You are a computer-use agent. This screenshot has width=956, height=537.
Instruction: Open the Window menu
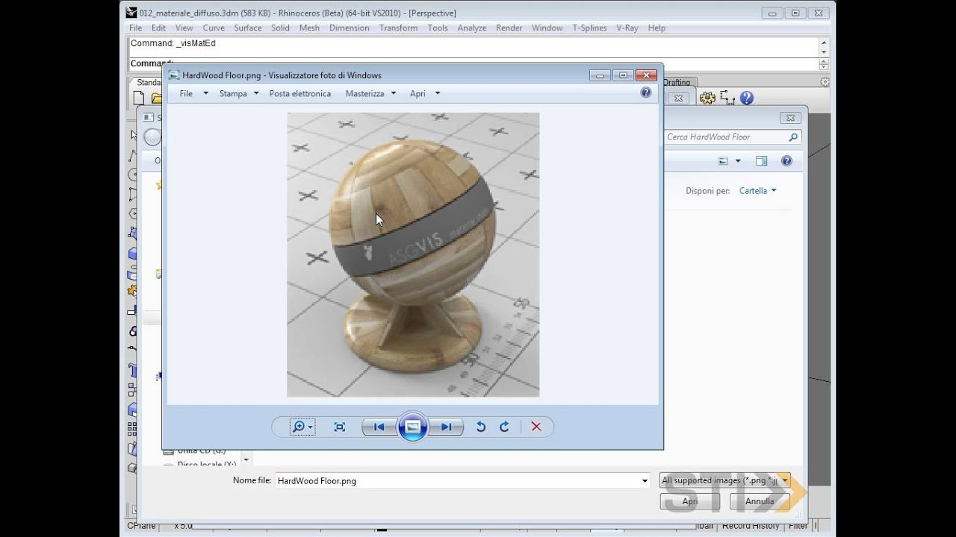[547, 28]
